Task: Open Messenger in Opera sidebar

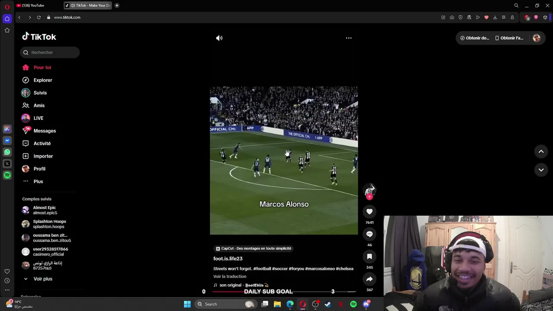Action: (x=7, y=140)
